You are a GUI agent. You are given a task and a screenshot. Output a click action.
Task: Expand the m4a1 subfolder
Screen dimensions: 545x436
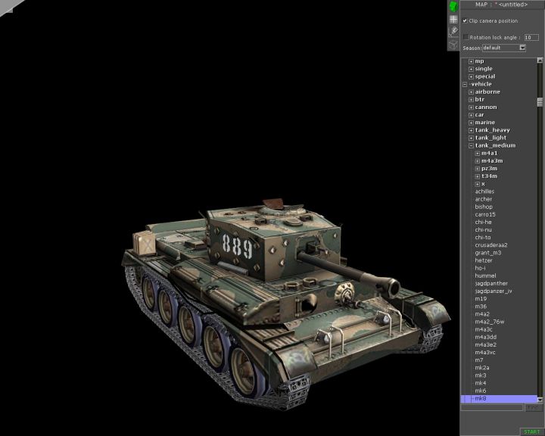coord(477,154)
